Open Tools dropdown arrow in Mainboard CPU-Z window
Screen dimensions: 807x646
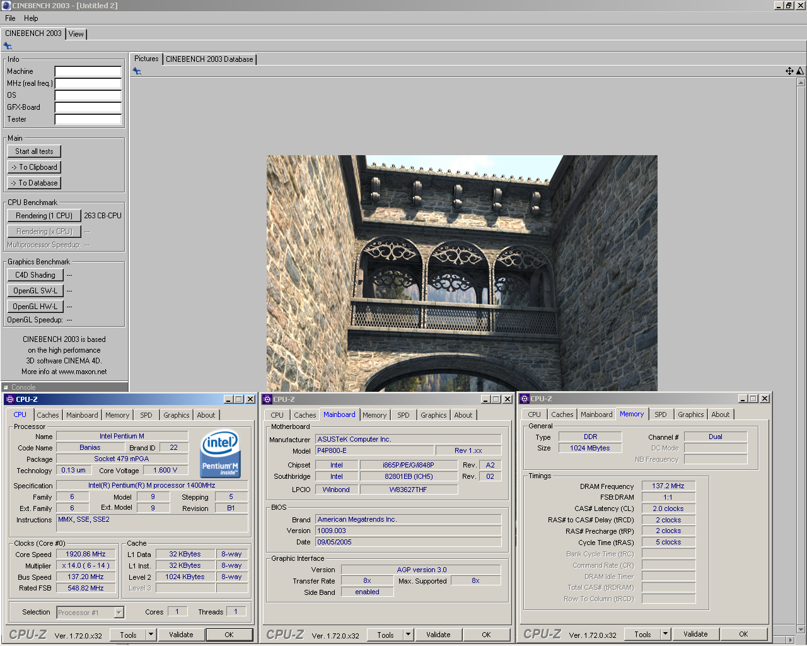[x=408, y=635]
